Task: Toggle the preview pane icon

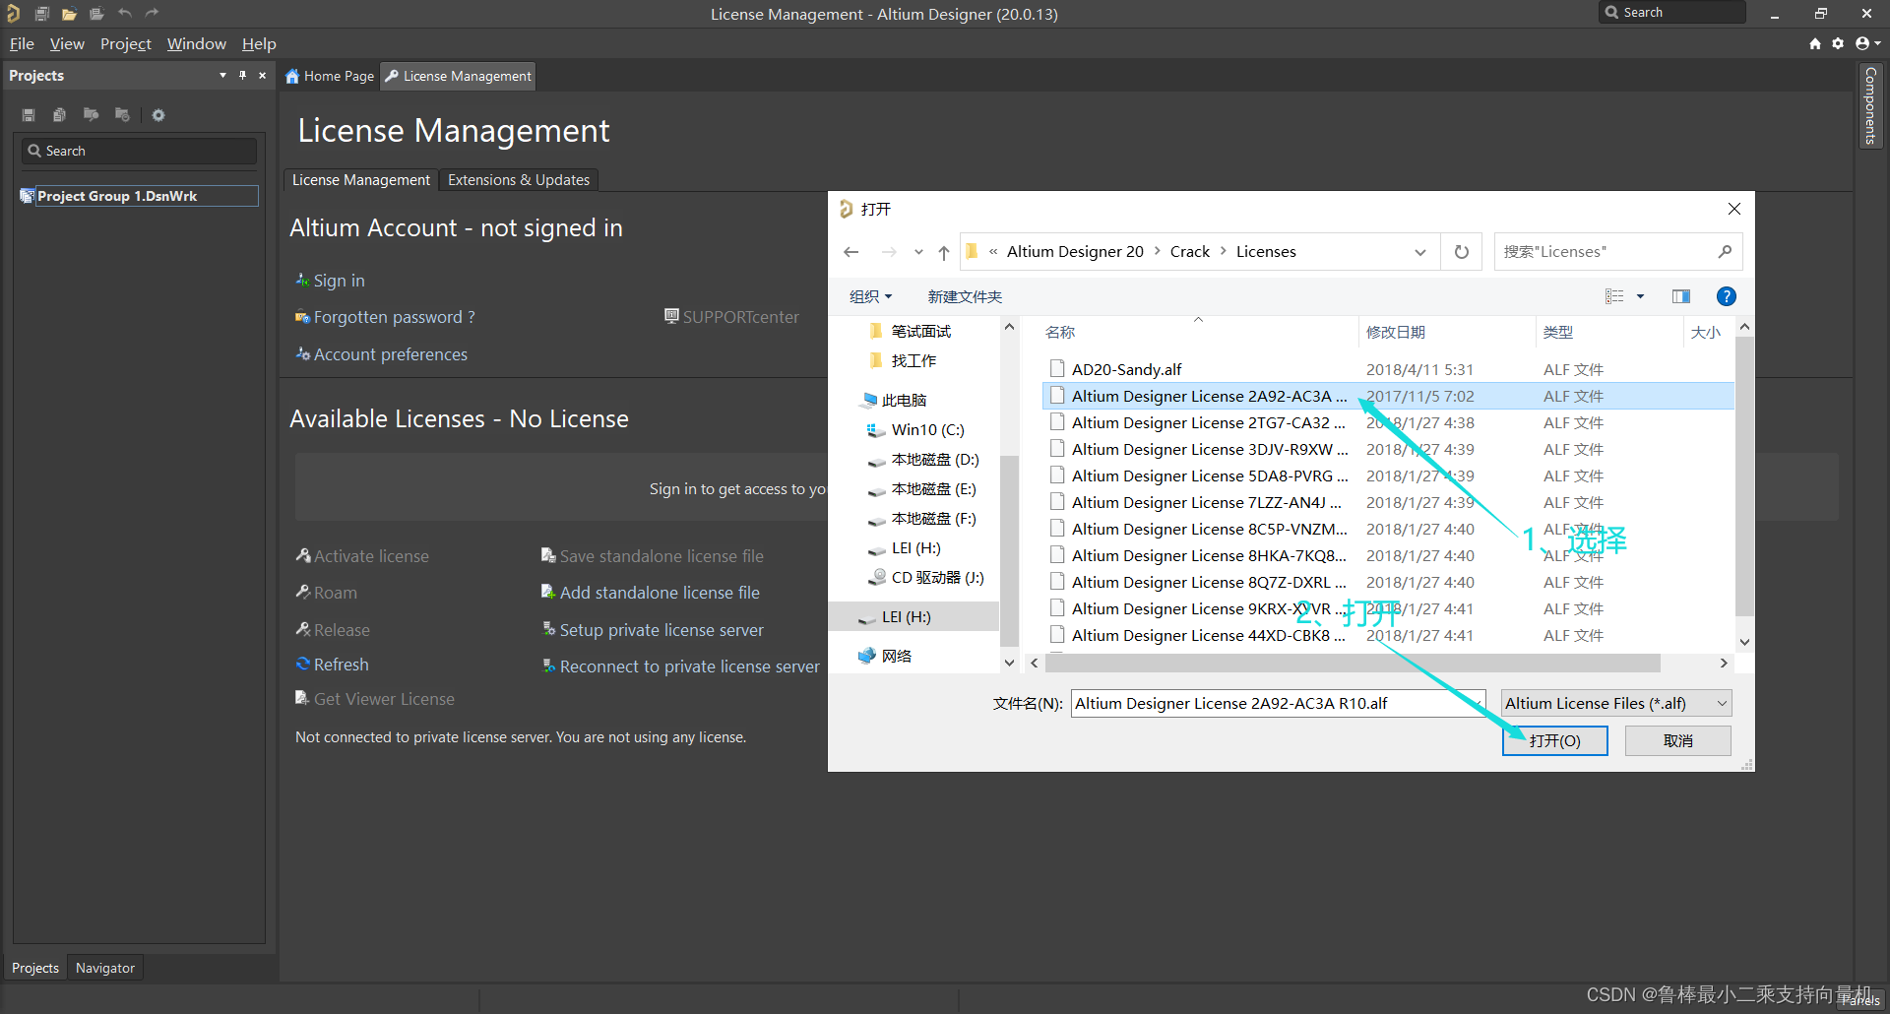Action: tap(1680, 296)
